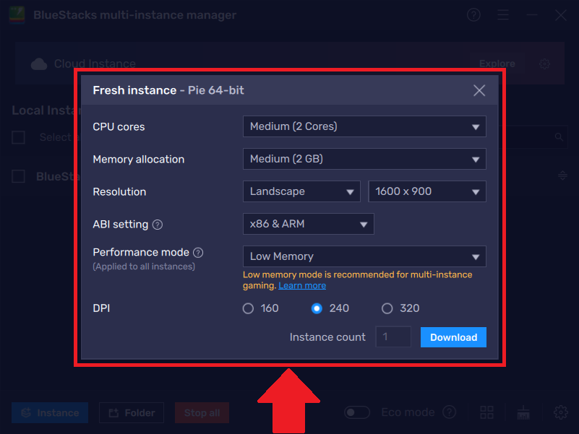Select the 320 DPI radio button
The width and height of the screenshot is (579, 434).
click(387, 308)
